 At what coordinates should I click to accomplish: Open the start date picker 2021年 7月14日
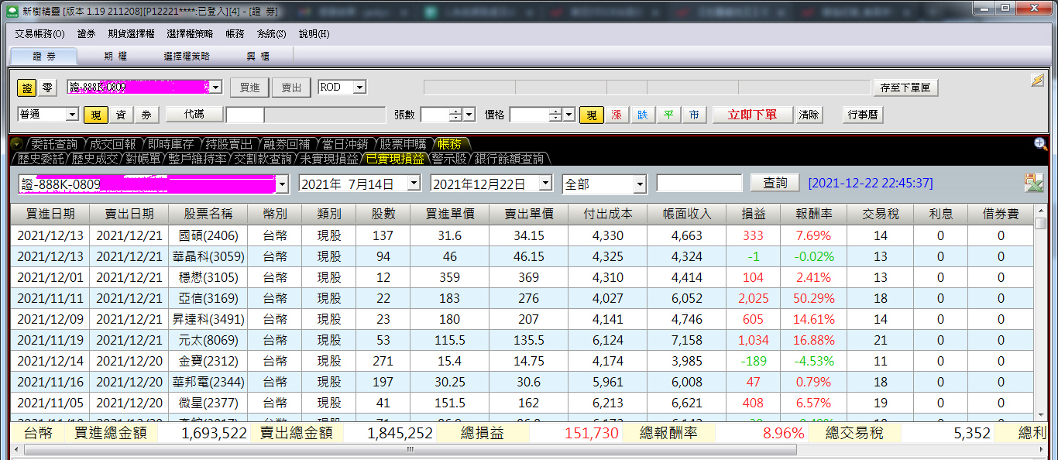pos(414,184)
